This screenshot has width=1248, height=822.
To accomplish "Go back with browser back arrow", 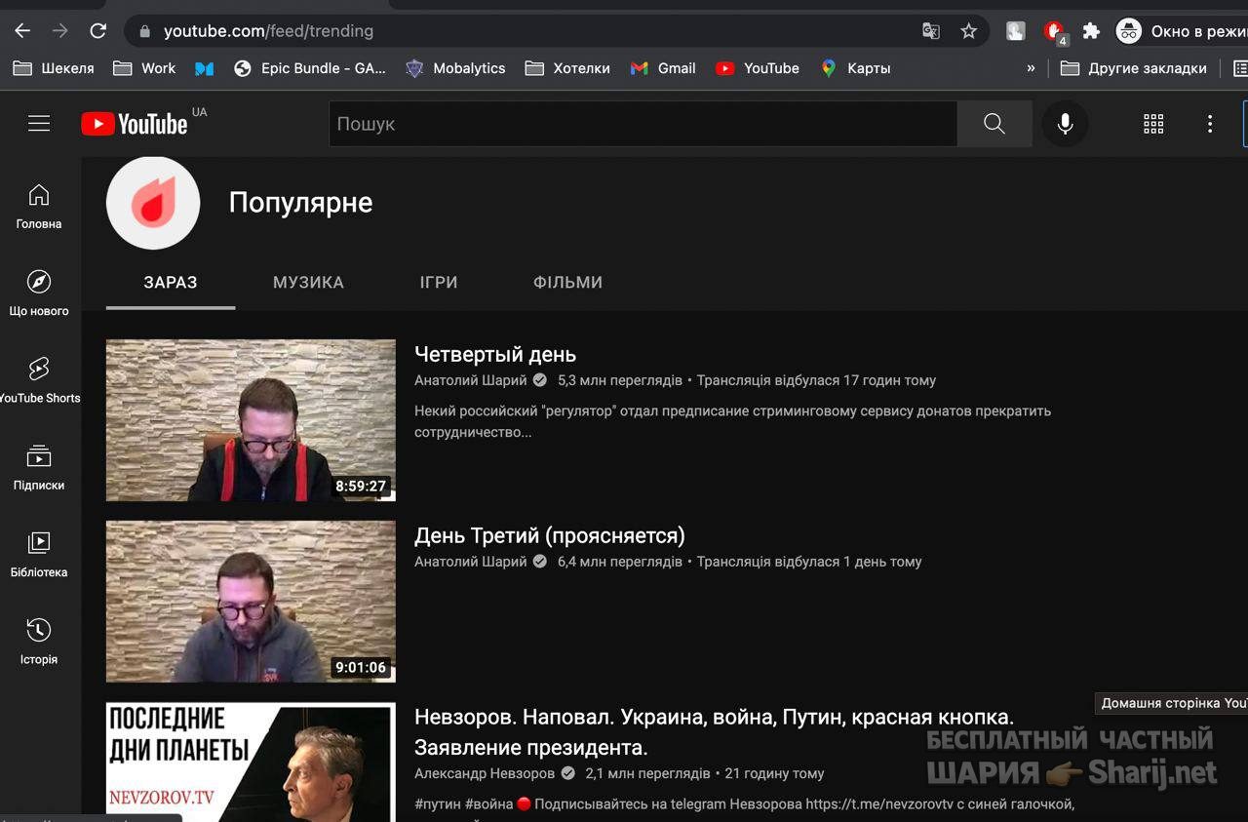I will (22, 31).
